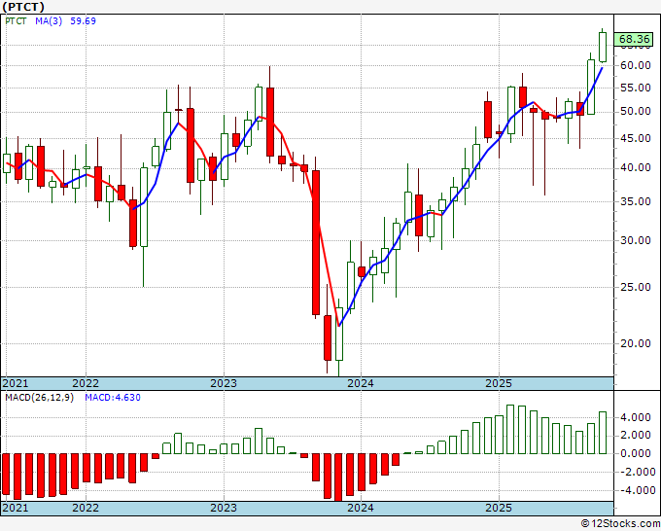The height and width of the screenshot is (531, 661).
Task: Select the 50.00 price axis label
Action: (636, 111)
